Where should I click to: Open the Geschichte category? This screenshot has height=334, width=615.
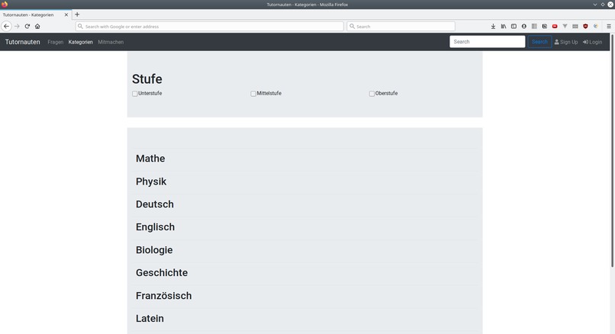pos(162,272)
